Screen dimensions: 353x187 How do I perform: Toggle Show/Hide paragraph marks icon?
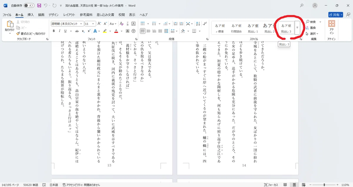tap(204, 24)
